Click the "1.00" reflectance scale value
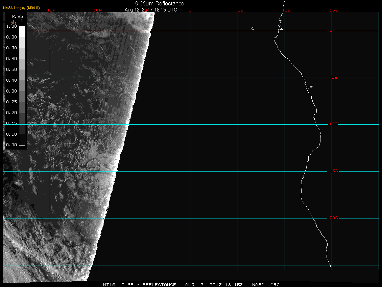 [11, 26]
